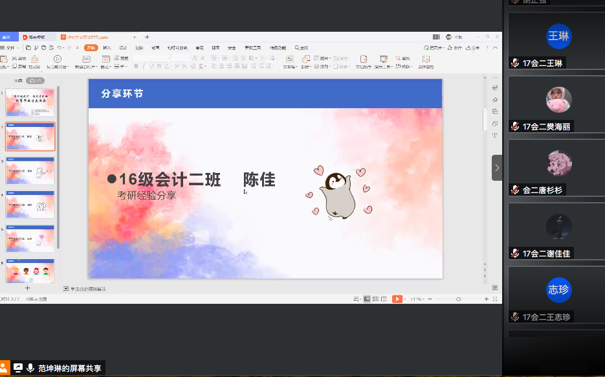Open the 文件 file menu dropdown
Screen dimensions: 605x377
10,47
